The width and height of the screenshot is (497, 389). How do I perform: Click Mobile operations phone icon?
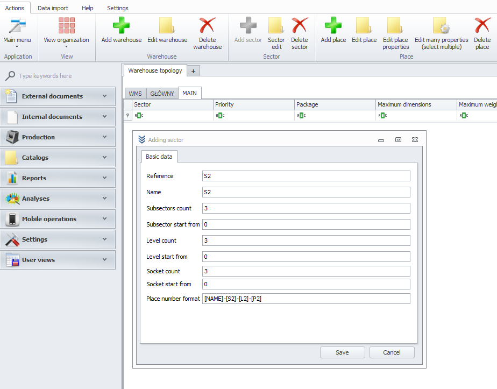pyautogui.click(x=12, y=219)
